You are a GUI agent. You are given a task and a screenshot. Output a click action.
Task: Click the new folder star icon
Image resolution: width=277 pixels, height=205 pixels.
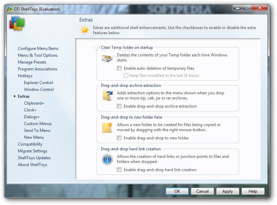[107, 127]
